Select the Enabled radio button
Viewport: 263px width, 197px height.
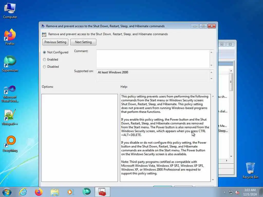pos(44,60)
